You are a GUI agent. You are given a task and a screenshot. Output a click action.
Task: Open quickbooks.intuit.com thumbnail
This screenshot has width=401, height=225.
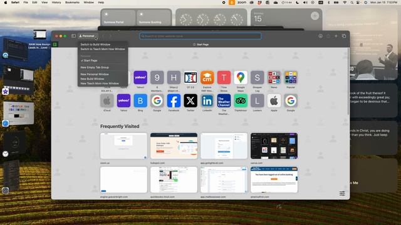point(174,180)
